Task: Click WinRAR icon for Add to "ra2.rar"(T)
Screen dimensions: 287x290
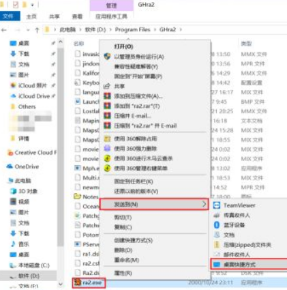Action: [x=107, y=106]
